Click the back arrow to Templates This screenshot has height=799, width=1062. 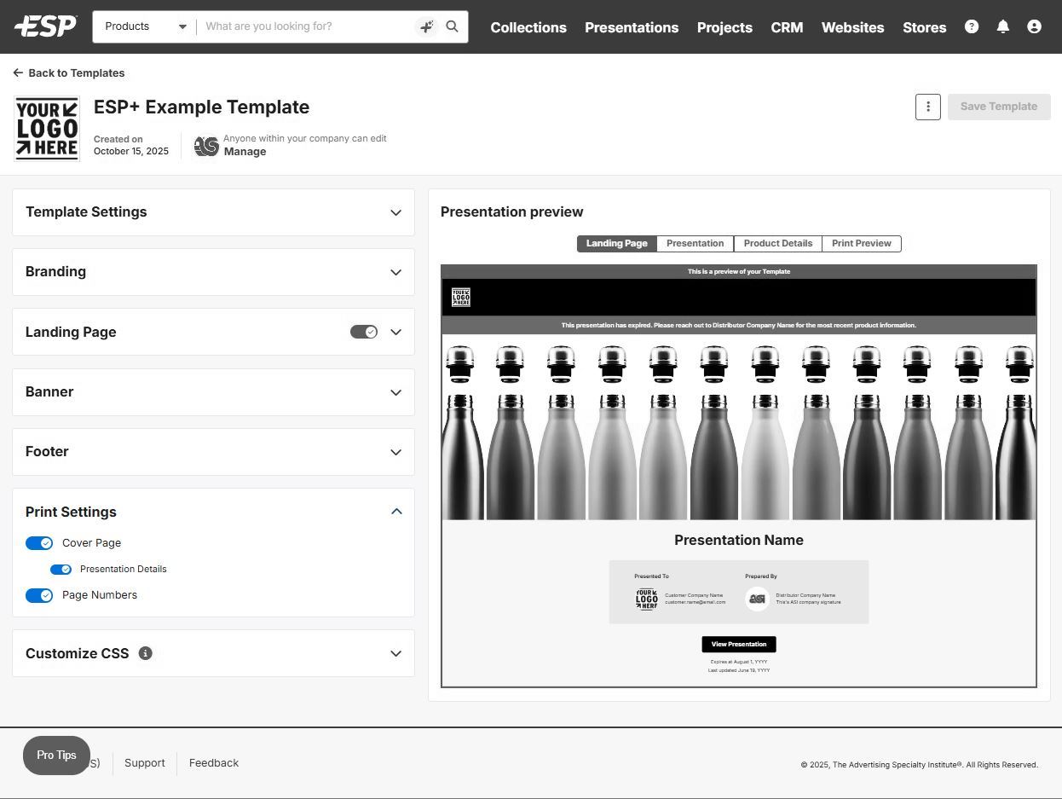[x=18, y=73]
